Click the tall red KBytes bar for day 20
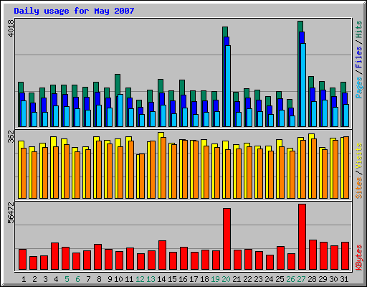The height and width of the screenshot is (287, 367). (x=227, y=239)
